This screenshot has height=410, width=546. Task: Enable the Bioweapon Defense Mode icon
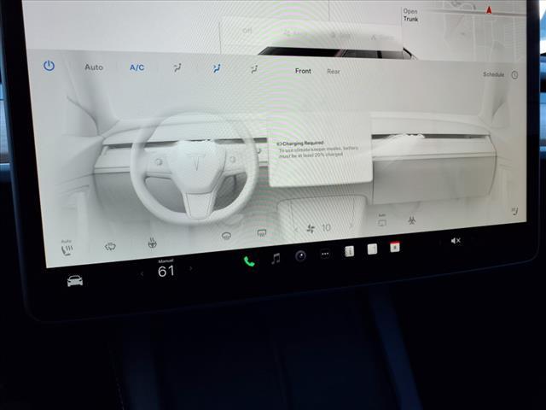[411, 220]
